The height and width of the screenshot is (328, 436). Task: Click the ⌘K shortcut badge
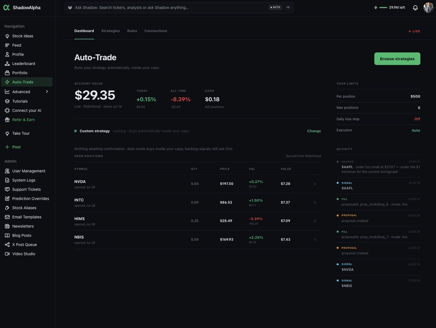pos(288,7)
